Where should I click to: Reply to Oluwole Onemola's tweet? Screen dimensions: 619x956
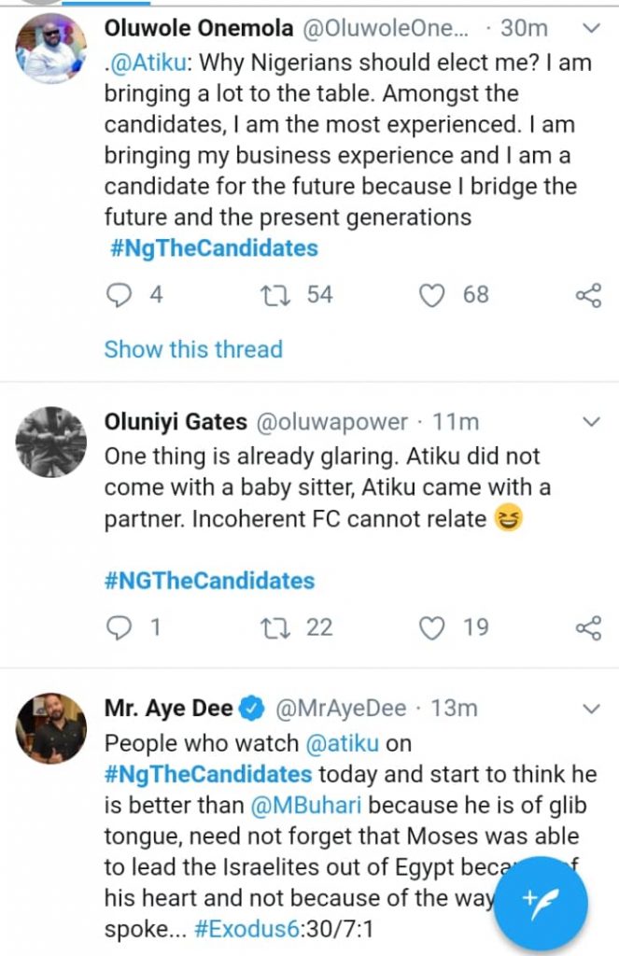[x=120, y=295]
